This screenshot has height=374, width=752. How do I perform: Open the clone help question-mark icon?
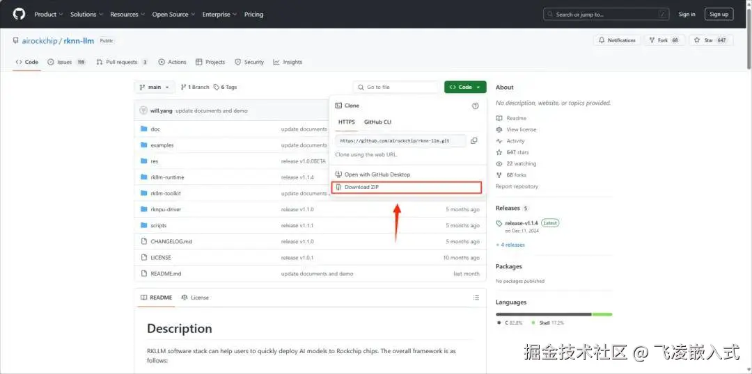(476, 106)
